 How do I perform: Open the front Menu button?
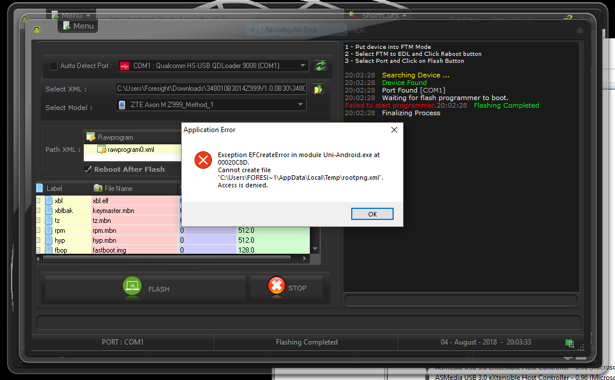click(78, 26)
